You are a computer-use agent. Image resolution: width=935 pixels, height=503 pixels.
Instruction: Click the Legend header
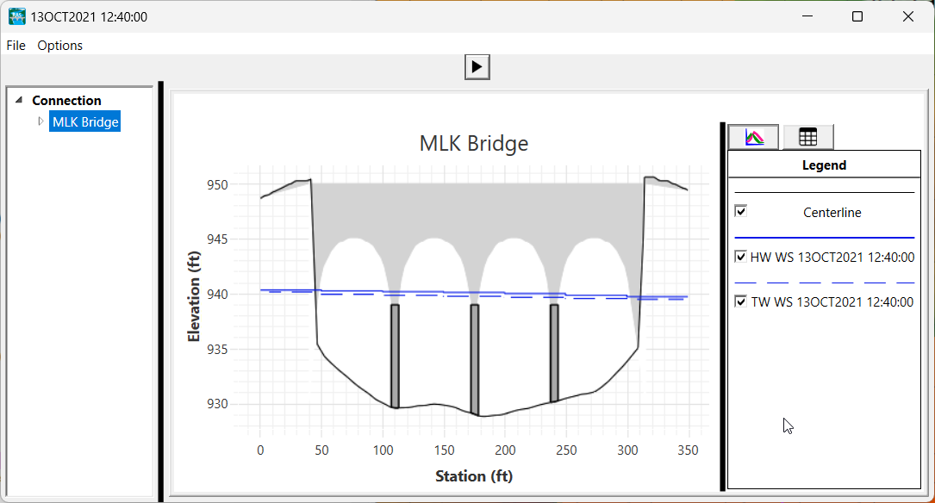[x=824, y=165]
